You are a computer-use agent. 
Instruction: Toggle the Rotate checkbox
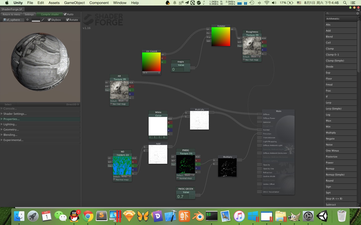click(x=67, y=20)
